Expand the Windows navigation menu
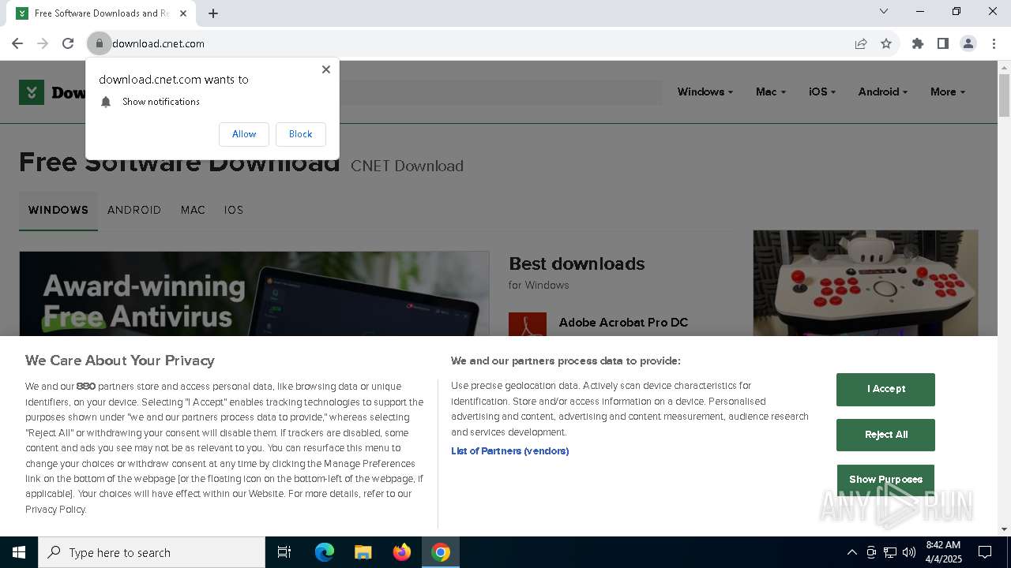 705,92
